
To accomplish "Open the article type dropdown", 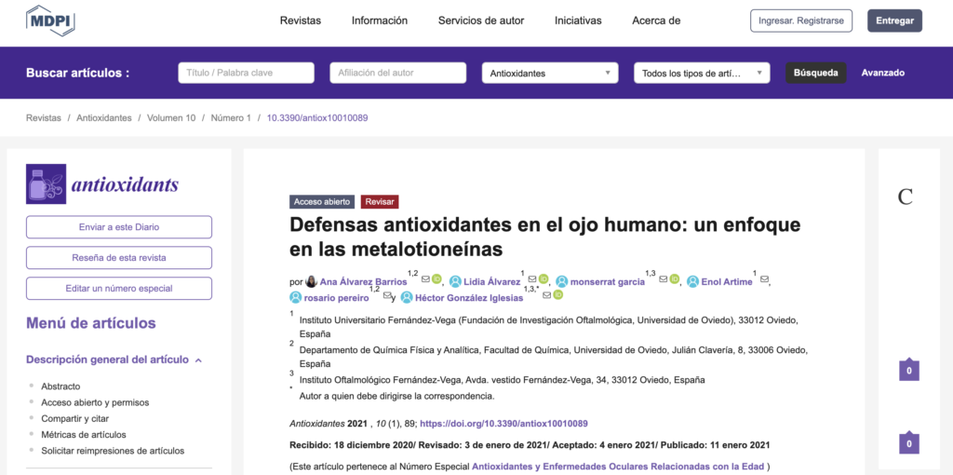I will coord(702,73).
